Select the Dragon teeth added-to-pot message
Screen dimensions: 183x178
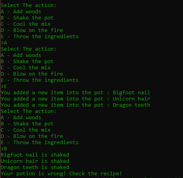pyautogui.click(x=76, y=105)
